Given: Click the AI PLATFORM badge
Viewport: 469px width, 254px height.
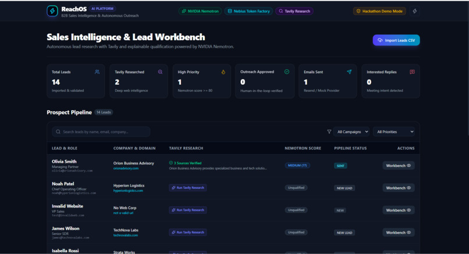Looking at the screenshot, I should pos(102,9).
